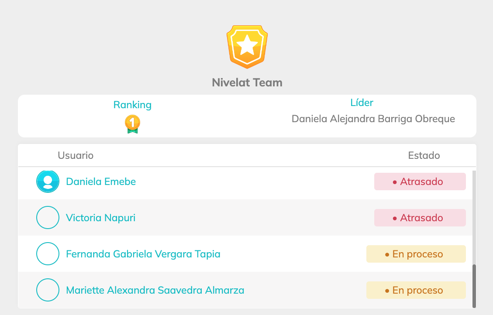Screen dimensions: 493x315
Task: Open Victoria Napuri's user profile link
Action: coord(101,218)
